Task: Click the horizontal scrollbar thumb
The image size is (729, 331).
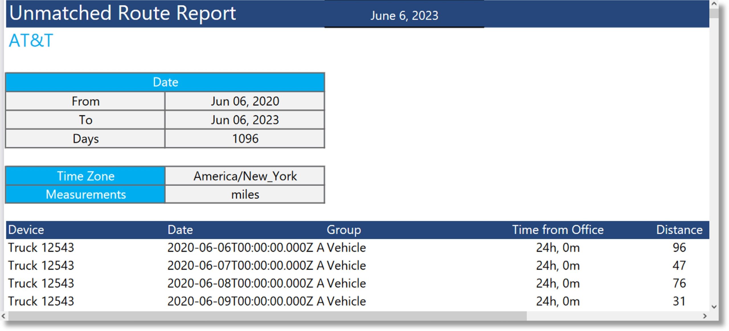Action: coord(267,316)
